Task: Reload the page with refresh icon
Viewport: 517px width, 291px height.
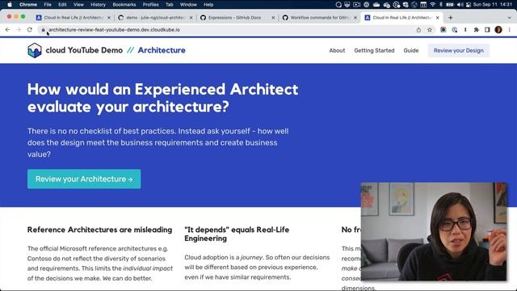Action: tap(30, 30)
